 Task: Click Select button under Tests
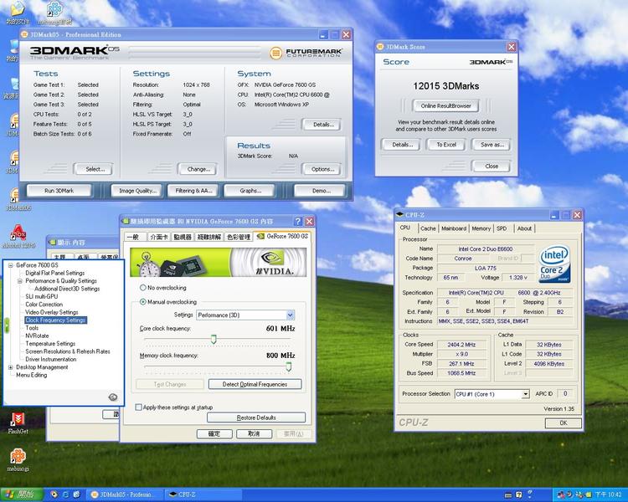95,169
